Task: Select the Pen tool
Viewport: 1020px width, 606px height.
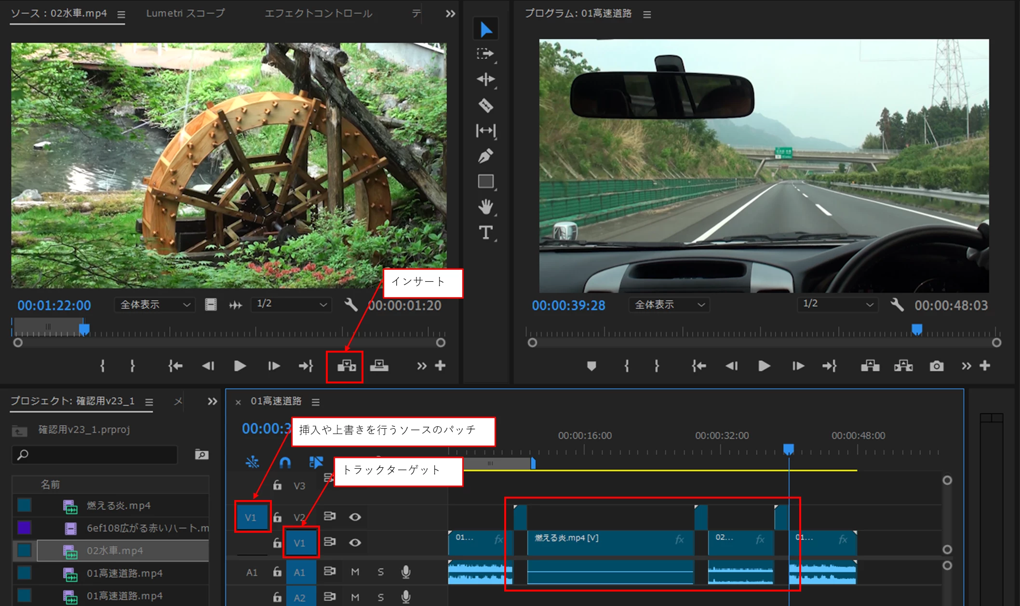Action: [x=485, y=156]
